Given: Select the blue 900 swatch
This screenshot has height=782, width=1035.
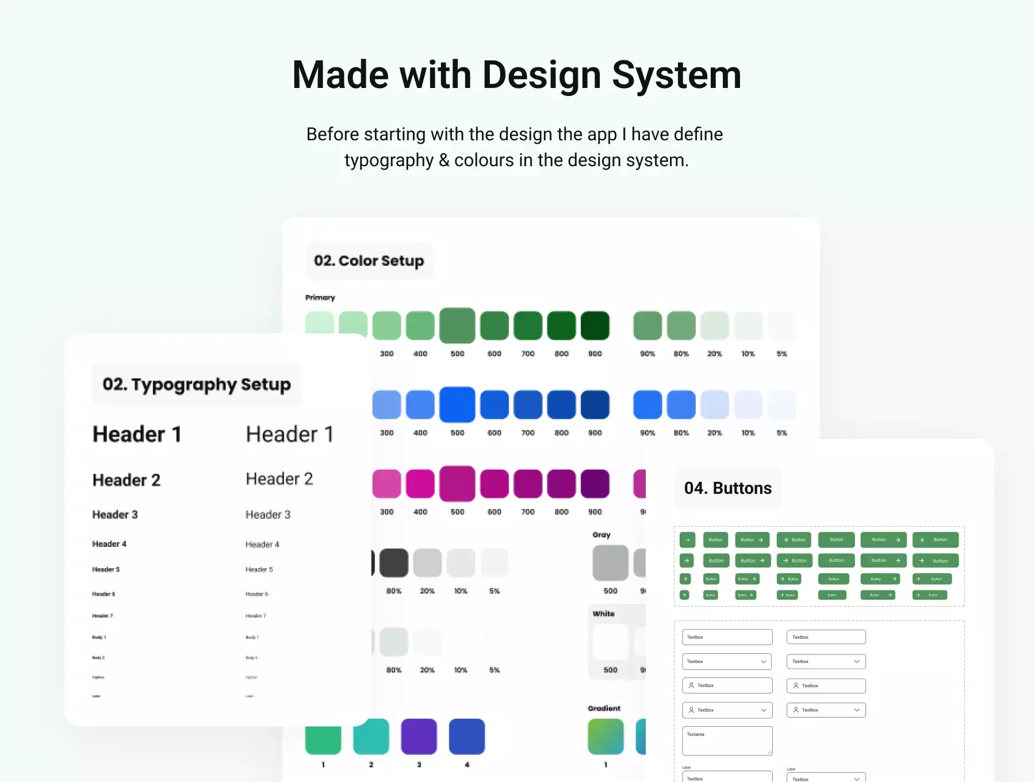Looking at the screenshot, I should coord(595,405).
